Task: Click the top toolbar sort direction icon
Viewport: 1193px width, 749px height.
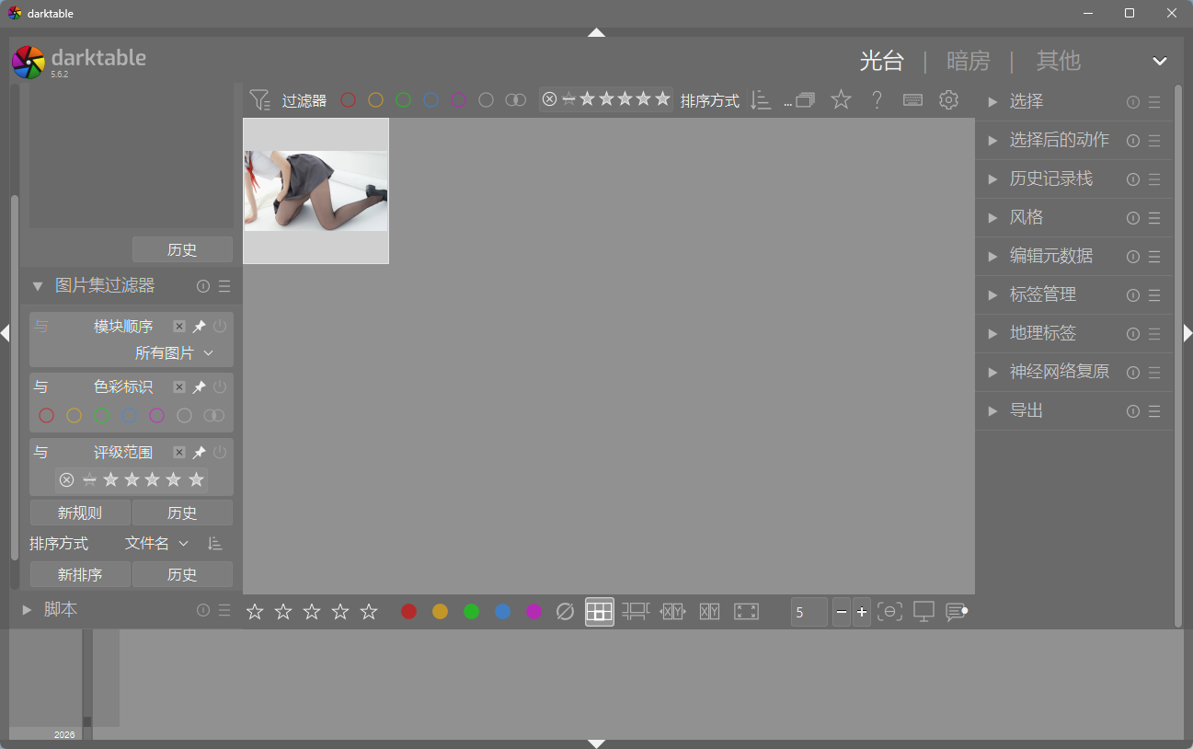Action: (760, 100)
